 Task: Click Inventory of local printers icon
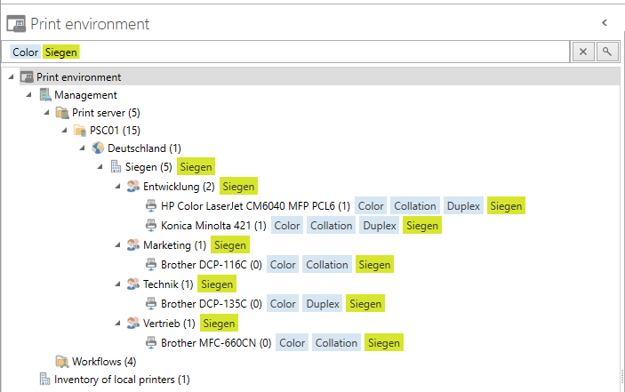pyautogui.click(x=44, y=380)
